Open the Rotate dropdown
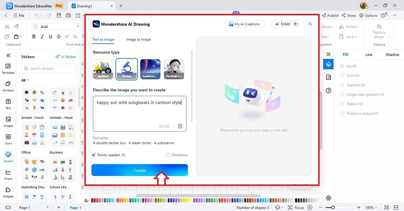Image resolution: width=404 pixels, height=211 pixels. 348,27
